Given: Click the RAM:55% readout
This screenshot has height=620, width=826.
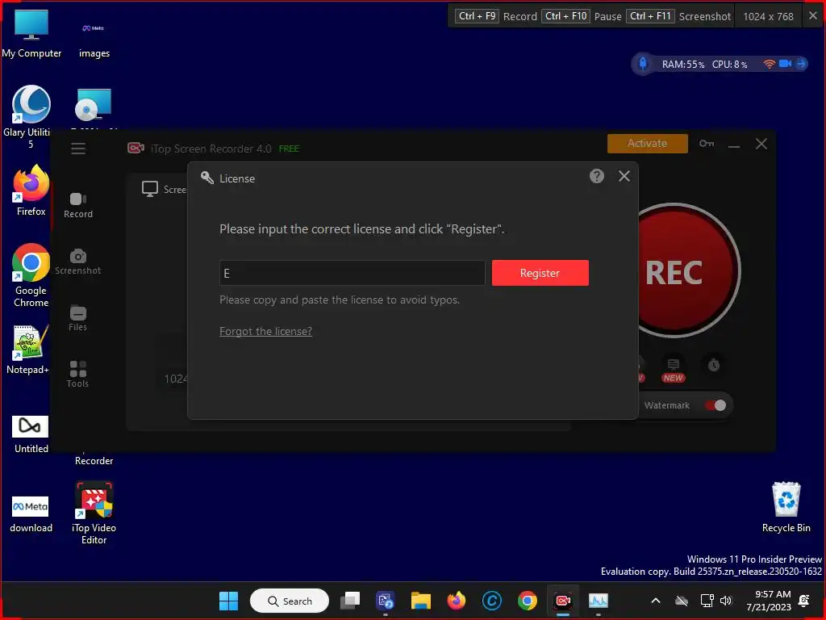Looking at the screenshot, I should [x=682, y=65].
